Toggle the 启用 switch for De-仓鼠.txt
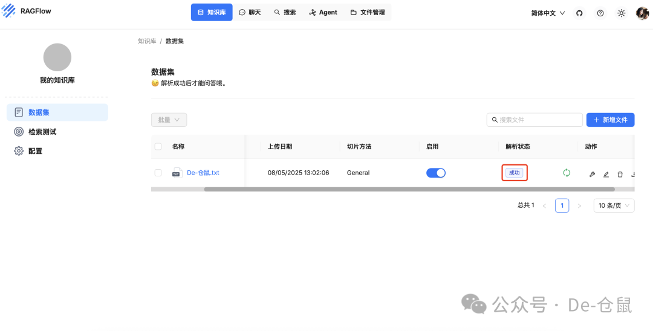 [x=435, y=173]
